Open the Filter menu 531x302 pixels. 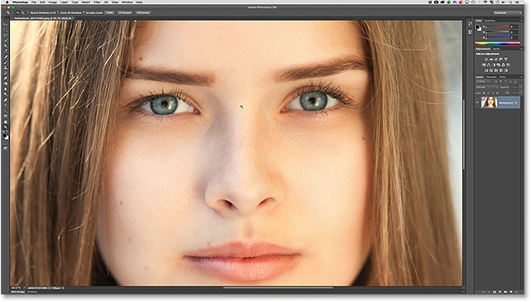pos(97,2)
